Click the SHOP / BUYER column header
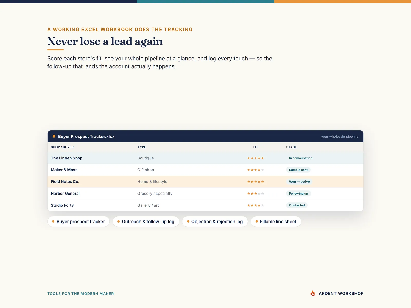This screenshot has width=411, height=308. 62,147
